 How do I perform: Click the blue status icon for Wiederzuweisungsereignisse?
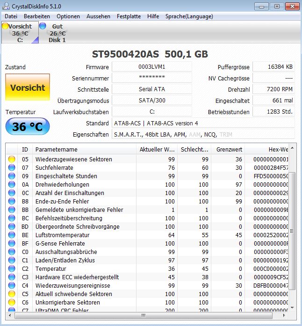(12, 285)
